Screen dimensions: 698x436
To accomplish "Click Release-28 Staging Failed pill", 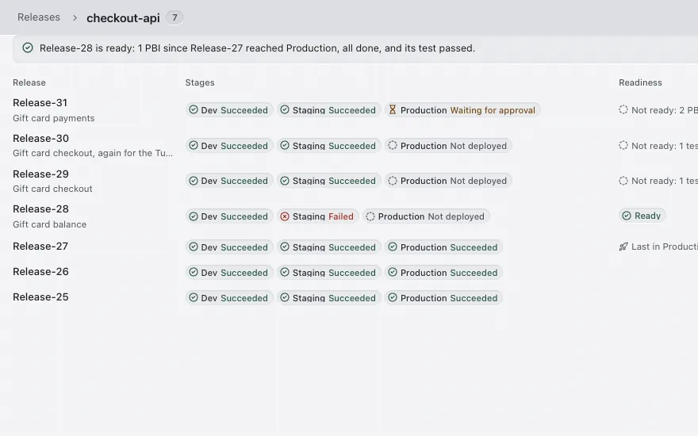I will pos(317,216).
